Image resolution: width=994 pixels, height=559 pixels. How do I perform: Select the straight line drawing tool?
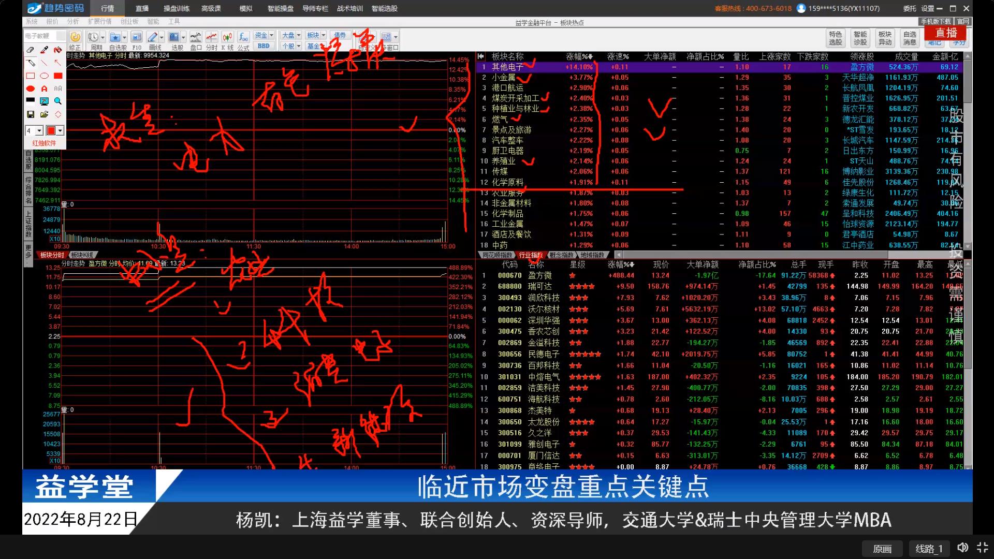click(44, 63)
